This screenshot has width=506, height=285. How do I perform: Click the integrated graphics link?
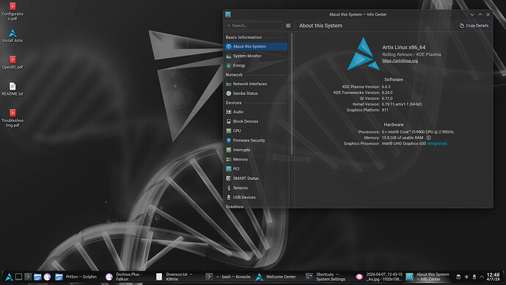[437, 143]
